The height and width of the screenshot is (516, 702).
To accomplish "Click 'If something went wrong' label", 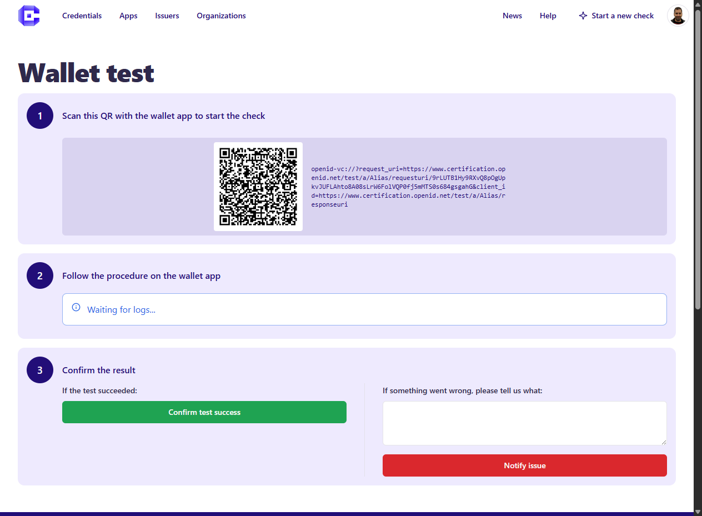I will 463,390.
